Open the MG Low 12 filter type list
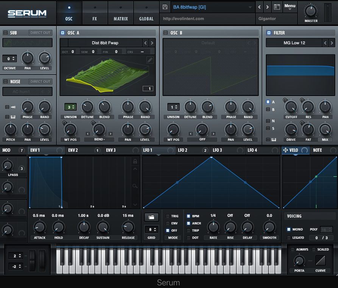This screenshot has width=338, height=288. tap(294, 43)
